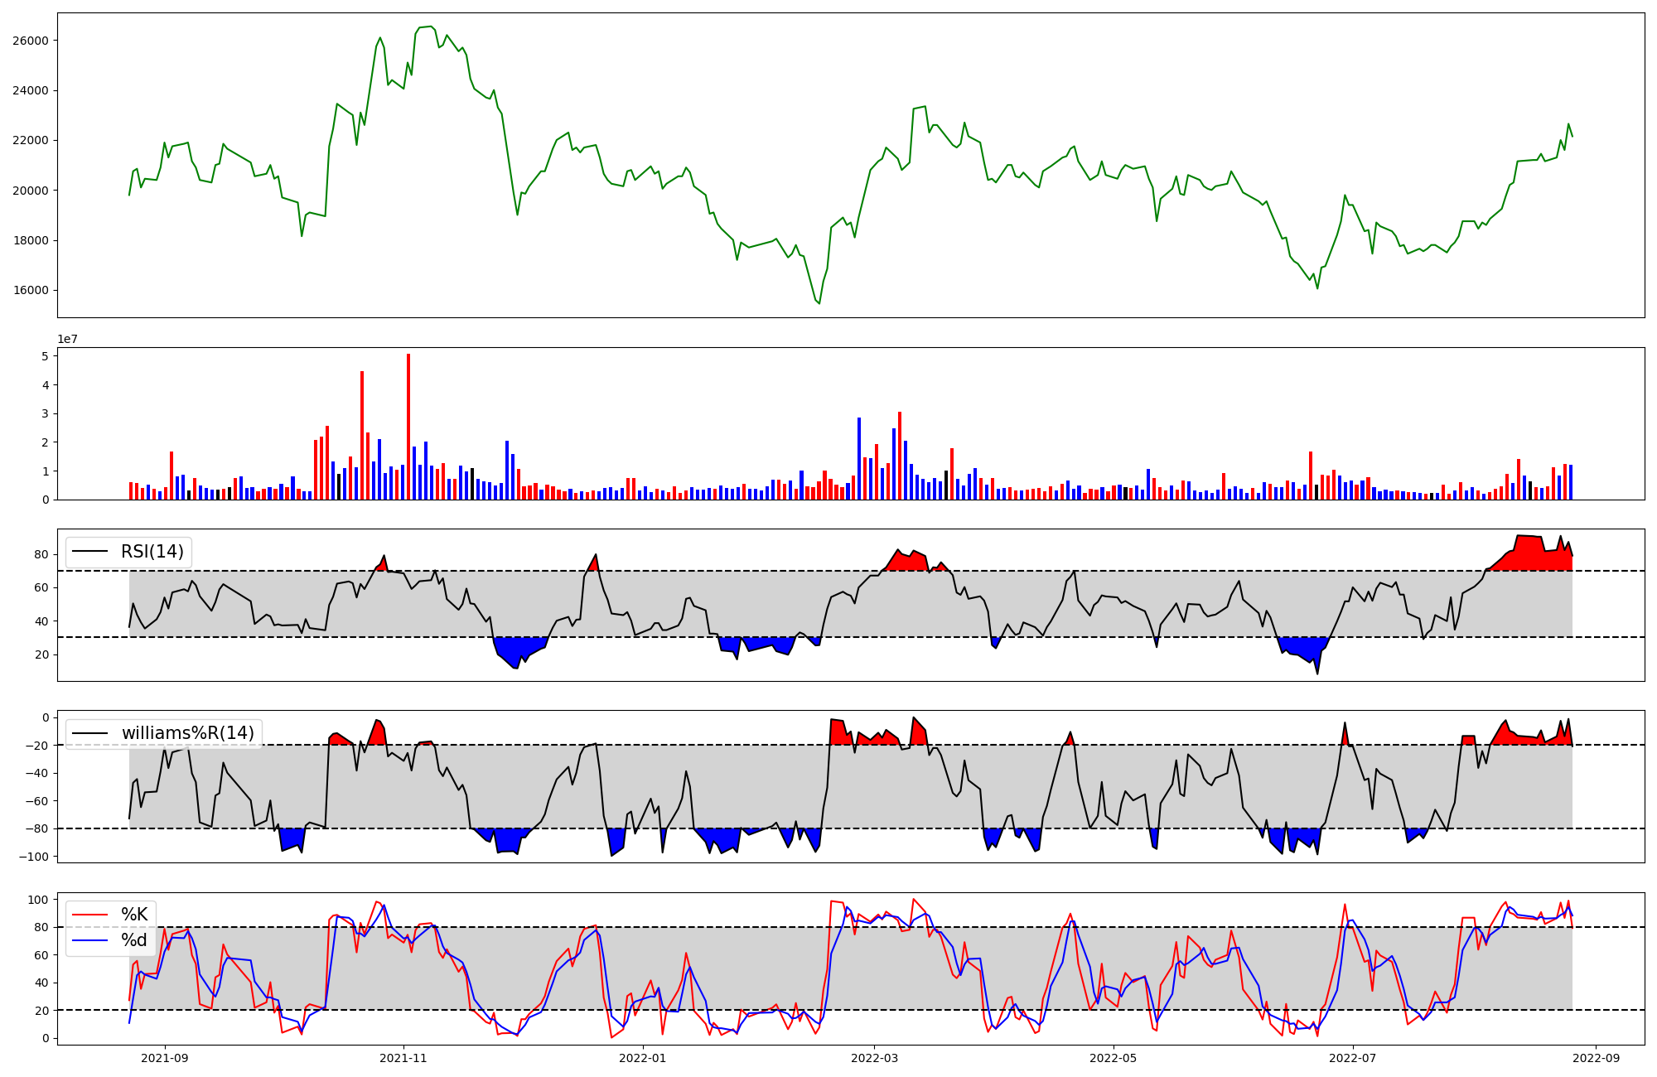Viewport: 1657px width, 1077px height.
Task: Click the 2022-03 x-axis date label
Action: pos(874,1058)
